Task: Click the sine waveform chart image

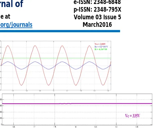Action: click(56, 66)
